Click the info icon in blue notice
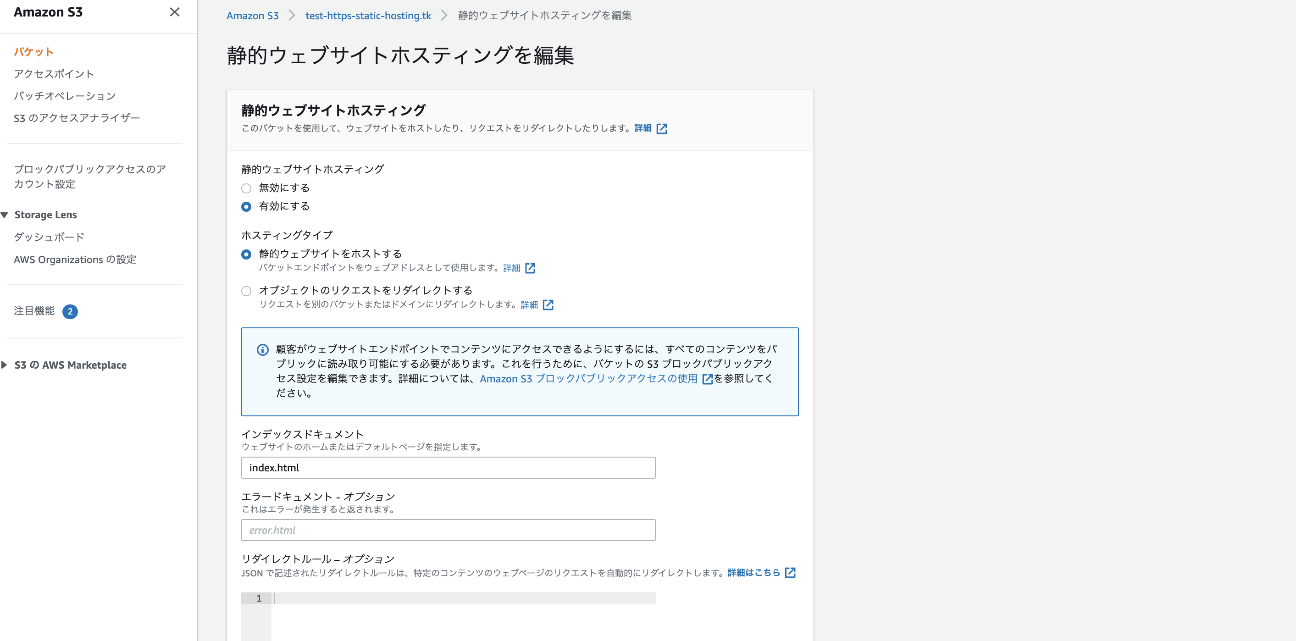Viewport: 1296px width, 641px height. point(262,350)
